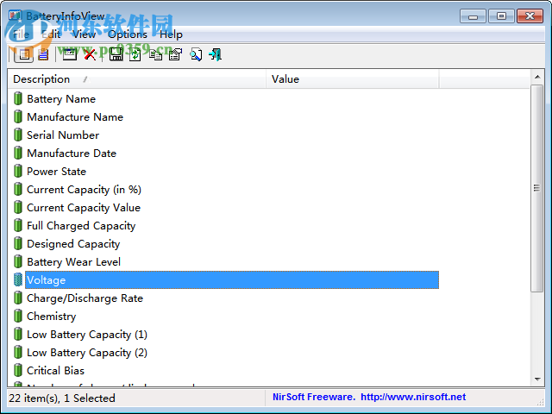Exit the program with the door icon
This screenshot has height=414, width=552.
tap(215, 54)
